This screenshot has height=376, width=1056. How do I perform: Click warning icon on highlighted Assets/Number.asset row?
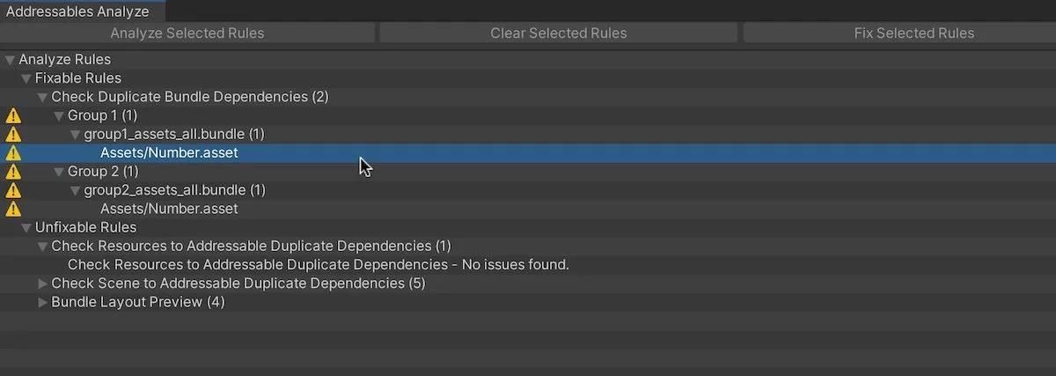[x=13, y=152]
